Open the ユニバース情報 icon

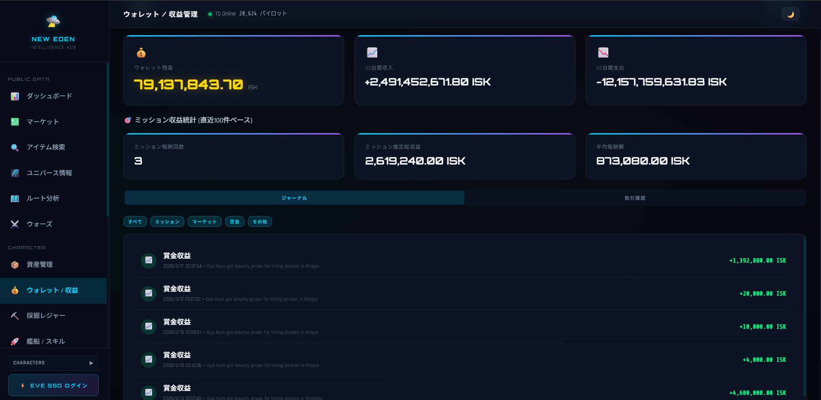[x=15, y=173]
